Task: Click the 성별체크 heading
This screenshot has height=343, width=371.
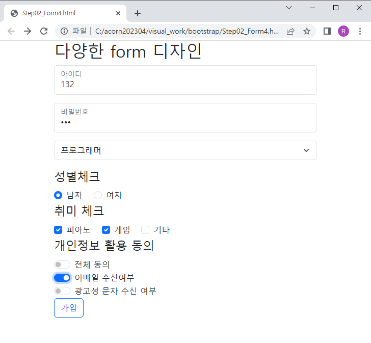Action: pos(77,176)
